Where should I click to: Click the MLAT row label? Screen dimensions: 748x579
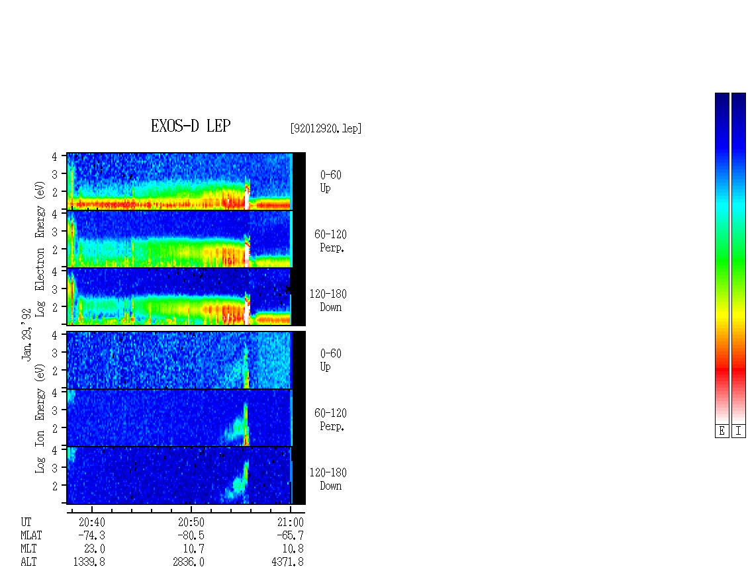coord(31,535)
